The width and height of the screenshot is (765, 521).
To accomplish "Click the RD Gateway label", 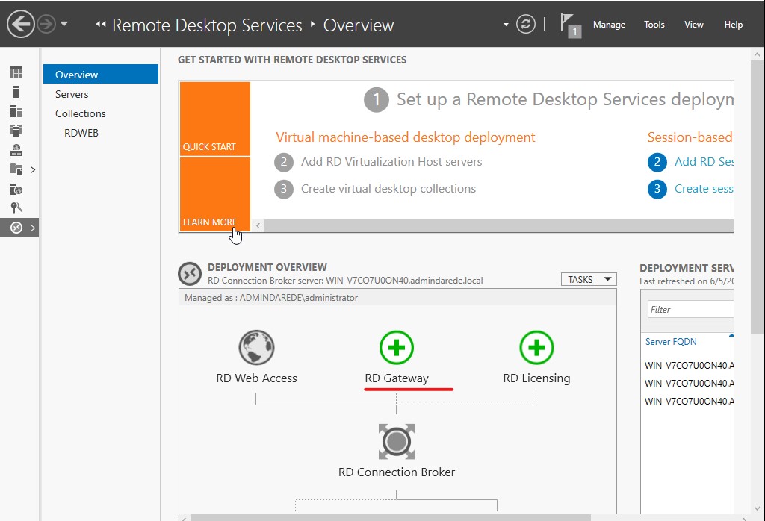I will coord(397,378).
